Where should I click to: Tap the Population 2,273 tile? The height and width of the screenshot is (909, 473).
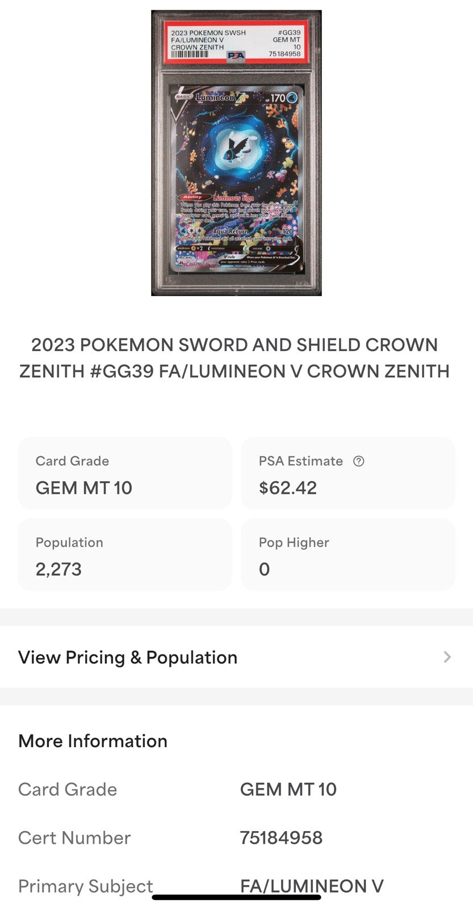point(125,555)
